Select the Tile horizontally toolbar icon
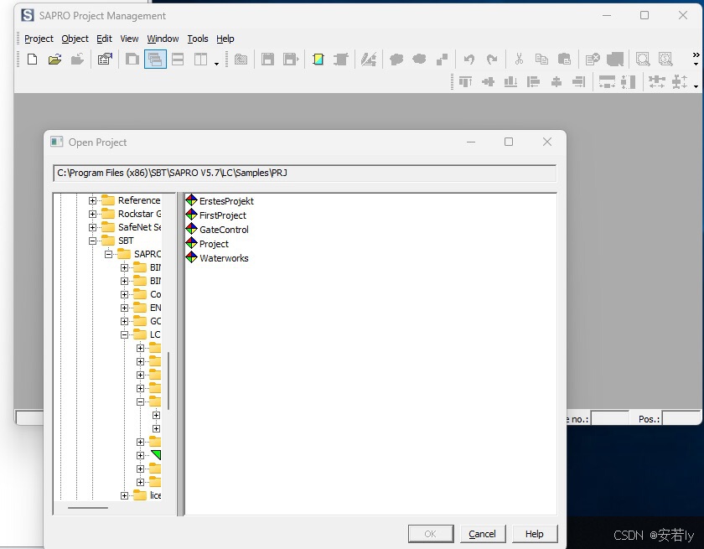Image resolution: width=704 pixels, height=549 pixels. [x=178, y=60]
